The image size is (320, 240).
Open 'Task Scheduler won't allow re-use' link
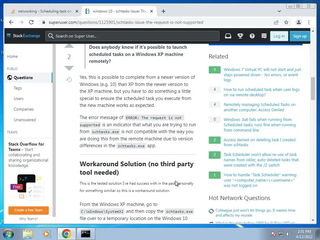coord(261,160)
